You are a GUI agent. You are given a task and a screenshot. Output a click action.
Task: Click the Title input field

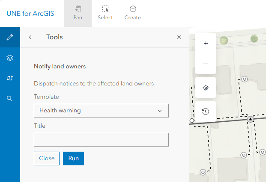coord(101,140)
